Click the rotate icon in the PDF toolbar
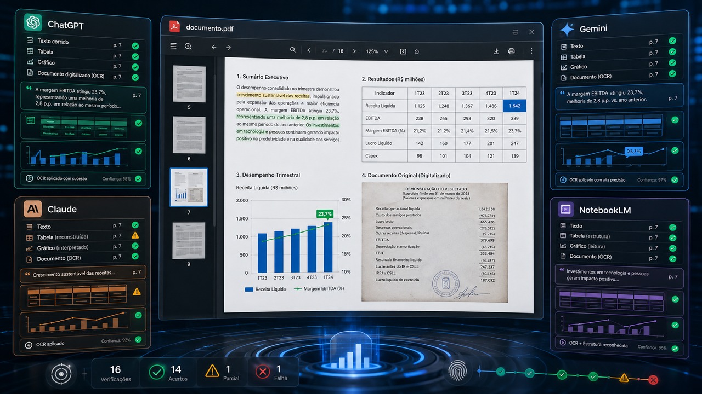Image resolution: width=702 pixels, height=394 pixels. coord(417,51)
